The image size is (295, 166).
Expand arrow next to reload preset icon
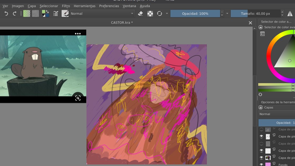(x=167, y=13)
